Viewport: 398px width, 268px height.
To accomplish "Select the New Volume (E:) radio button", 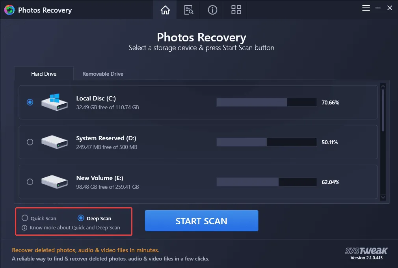I will coord(30,182).
